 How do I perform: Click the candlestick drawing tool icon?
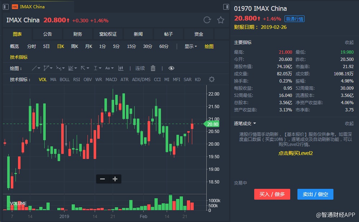[x=121, y=68]
